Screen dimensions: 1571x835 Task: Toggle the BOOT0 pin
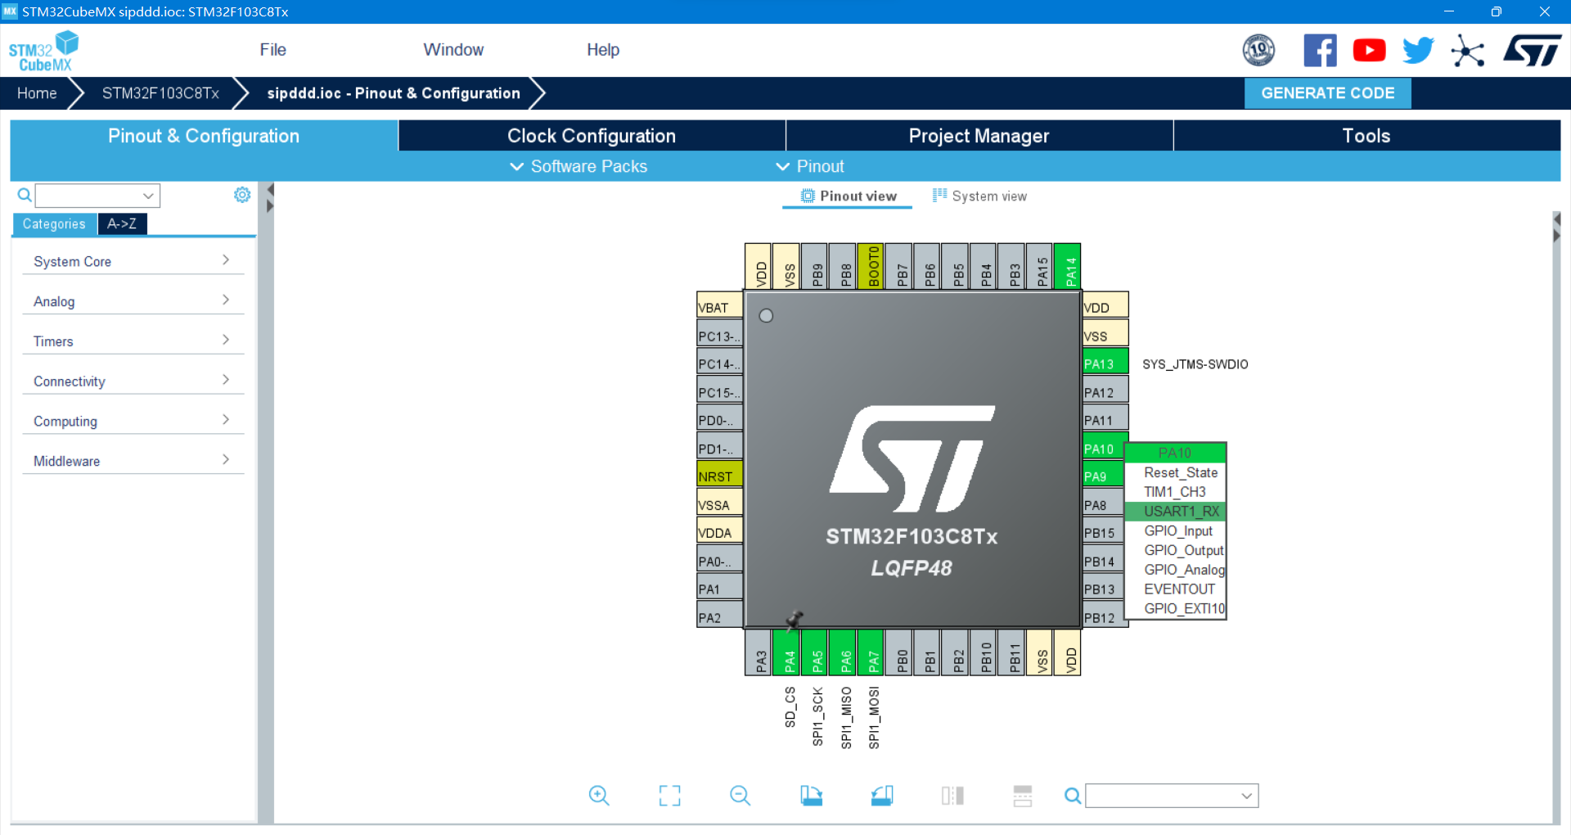871,266
